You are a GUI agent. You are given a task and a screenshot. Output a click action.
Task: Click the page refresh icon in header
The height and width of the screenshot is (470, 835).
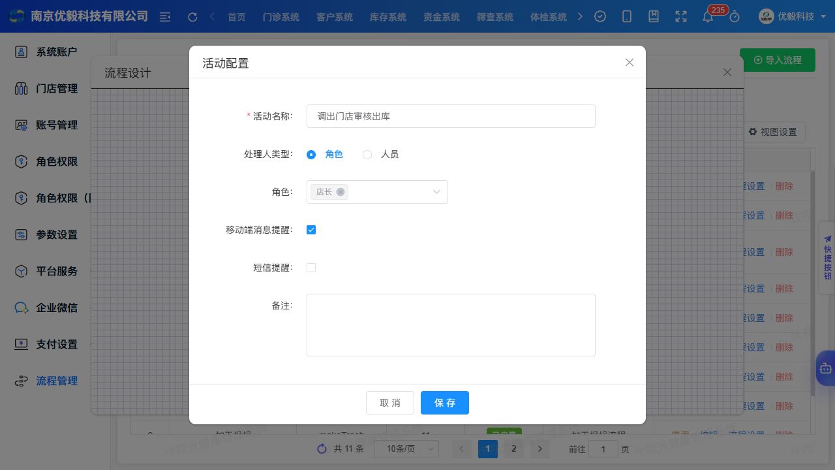pos(192,17)
